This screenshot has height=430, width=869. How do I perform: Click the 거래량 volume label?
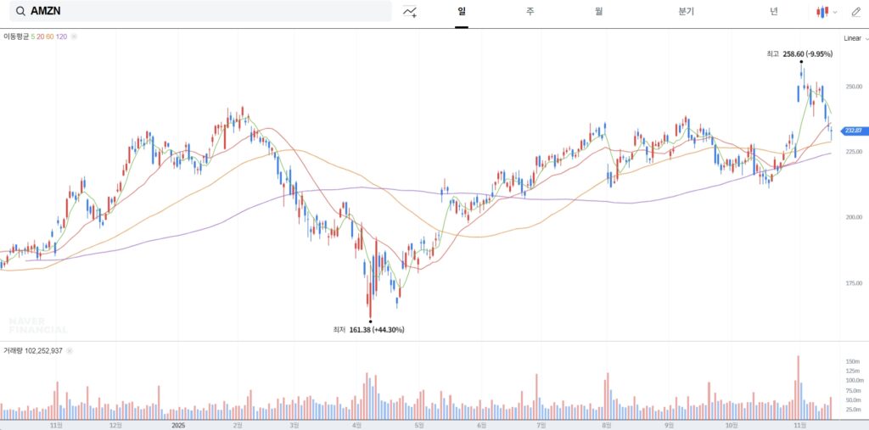coord(12,351)
